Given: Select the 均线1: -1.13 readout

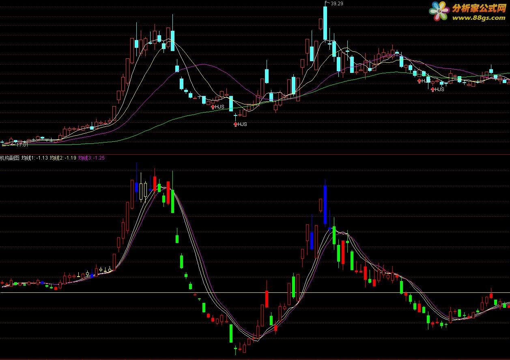Looking at the screenshot, I should pos(34,158).
